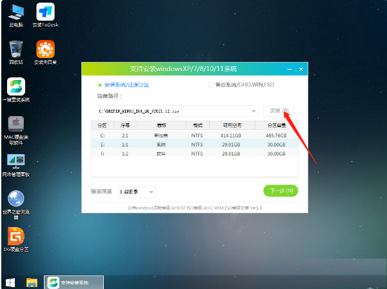Image resolution: width=387 pixels, height=289 pixels.
Task: Select the 安装系统/还原分区 radio option
Action: [99, 85]
